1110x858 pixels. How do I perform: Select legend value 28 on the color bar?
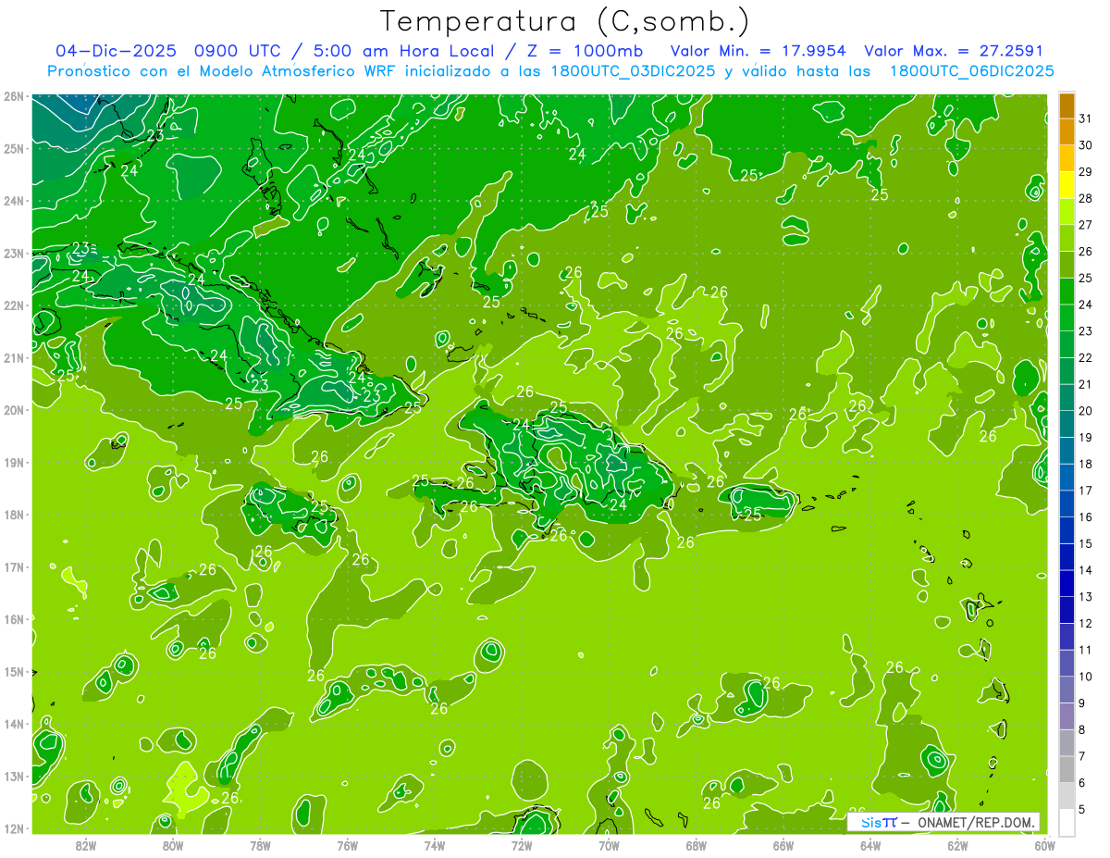[1085, 198]
